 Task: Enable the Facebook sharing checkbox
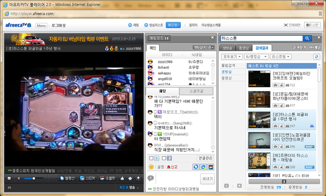tap(164, 158)
